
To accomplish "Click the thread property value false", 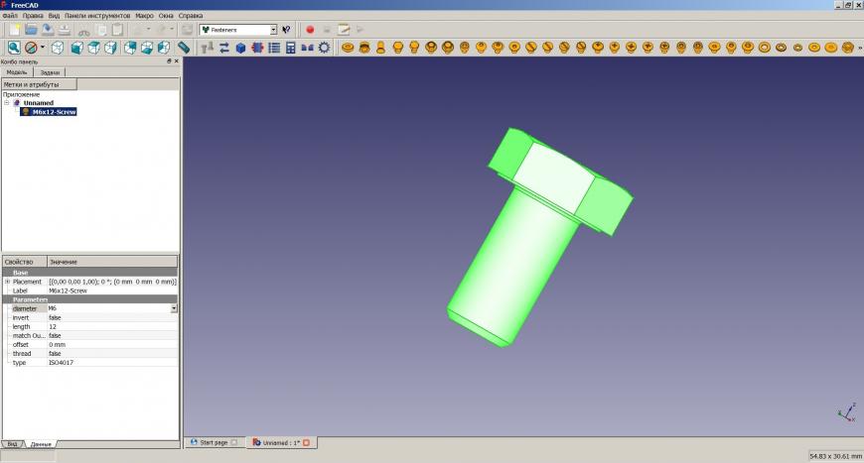I will click(x=55, y=354).
